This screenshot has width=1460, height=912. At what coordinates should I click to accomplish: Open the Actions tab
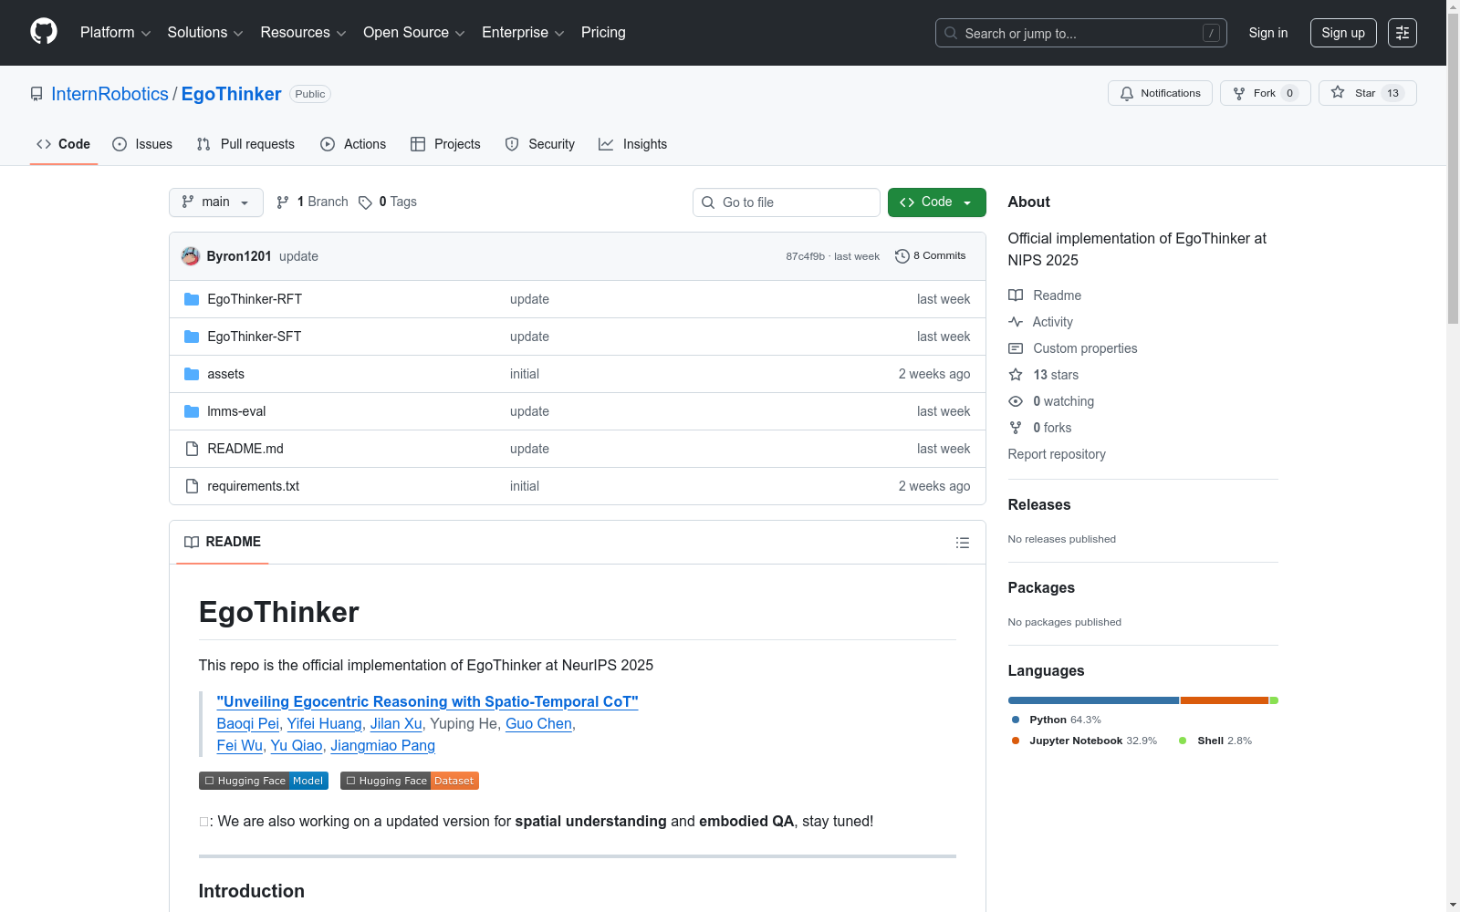353,144
